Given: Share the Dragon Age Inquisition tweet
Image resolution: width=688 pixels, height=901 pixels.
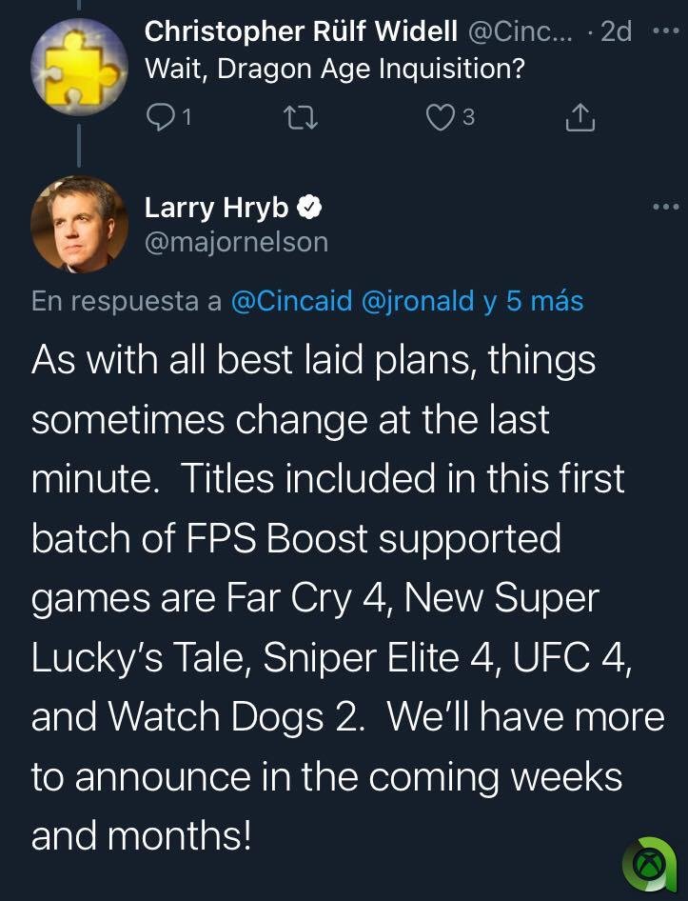Looking at the screenshot, I should [580, 117].
